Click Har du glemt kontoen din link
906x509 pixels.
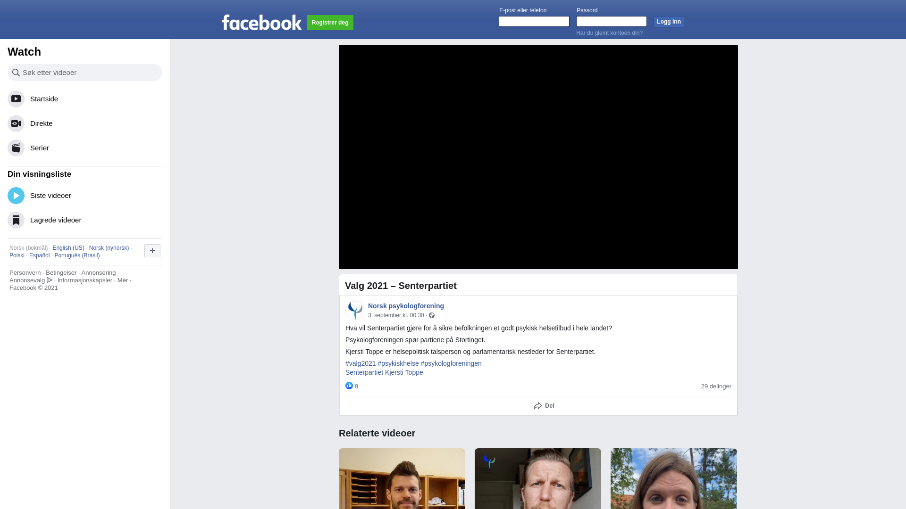point(609,33)
